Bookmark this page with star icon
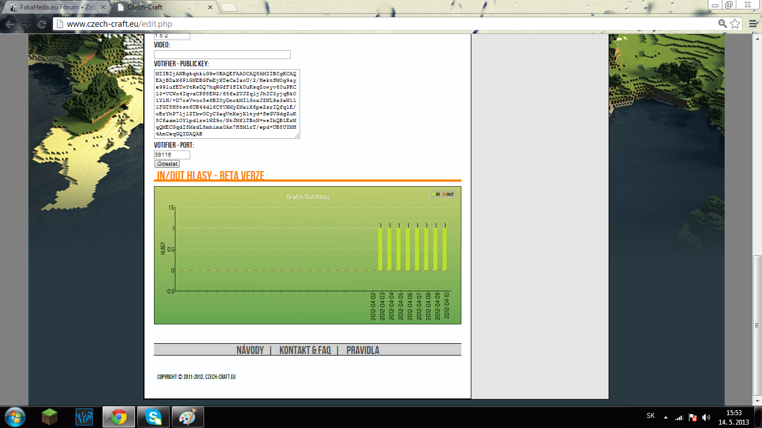The width and height of the screenshot is (762, 428). pos(735,23)
